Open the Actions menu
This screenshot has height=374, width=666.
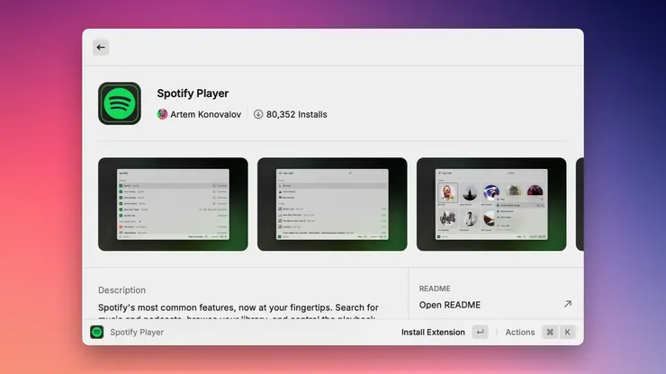(520, 332)
